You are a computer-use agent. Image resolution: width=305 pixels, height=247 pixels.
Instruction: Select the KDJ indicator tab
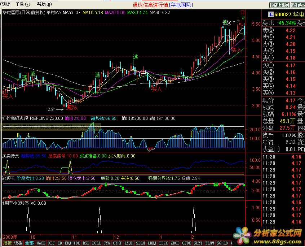(51, 243)
